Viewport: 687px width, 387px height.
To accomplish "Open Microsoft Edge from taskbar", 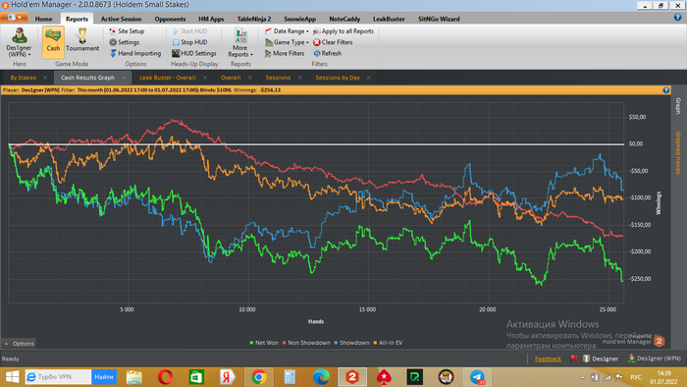I will (321, 377).
